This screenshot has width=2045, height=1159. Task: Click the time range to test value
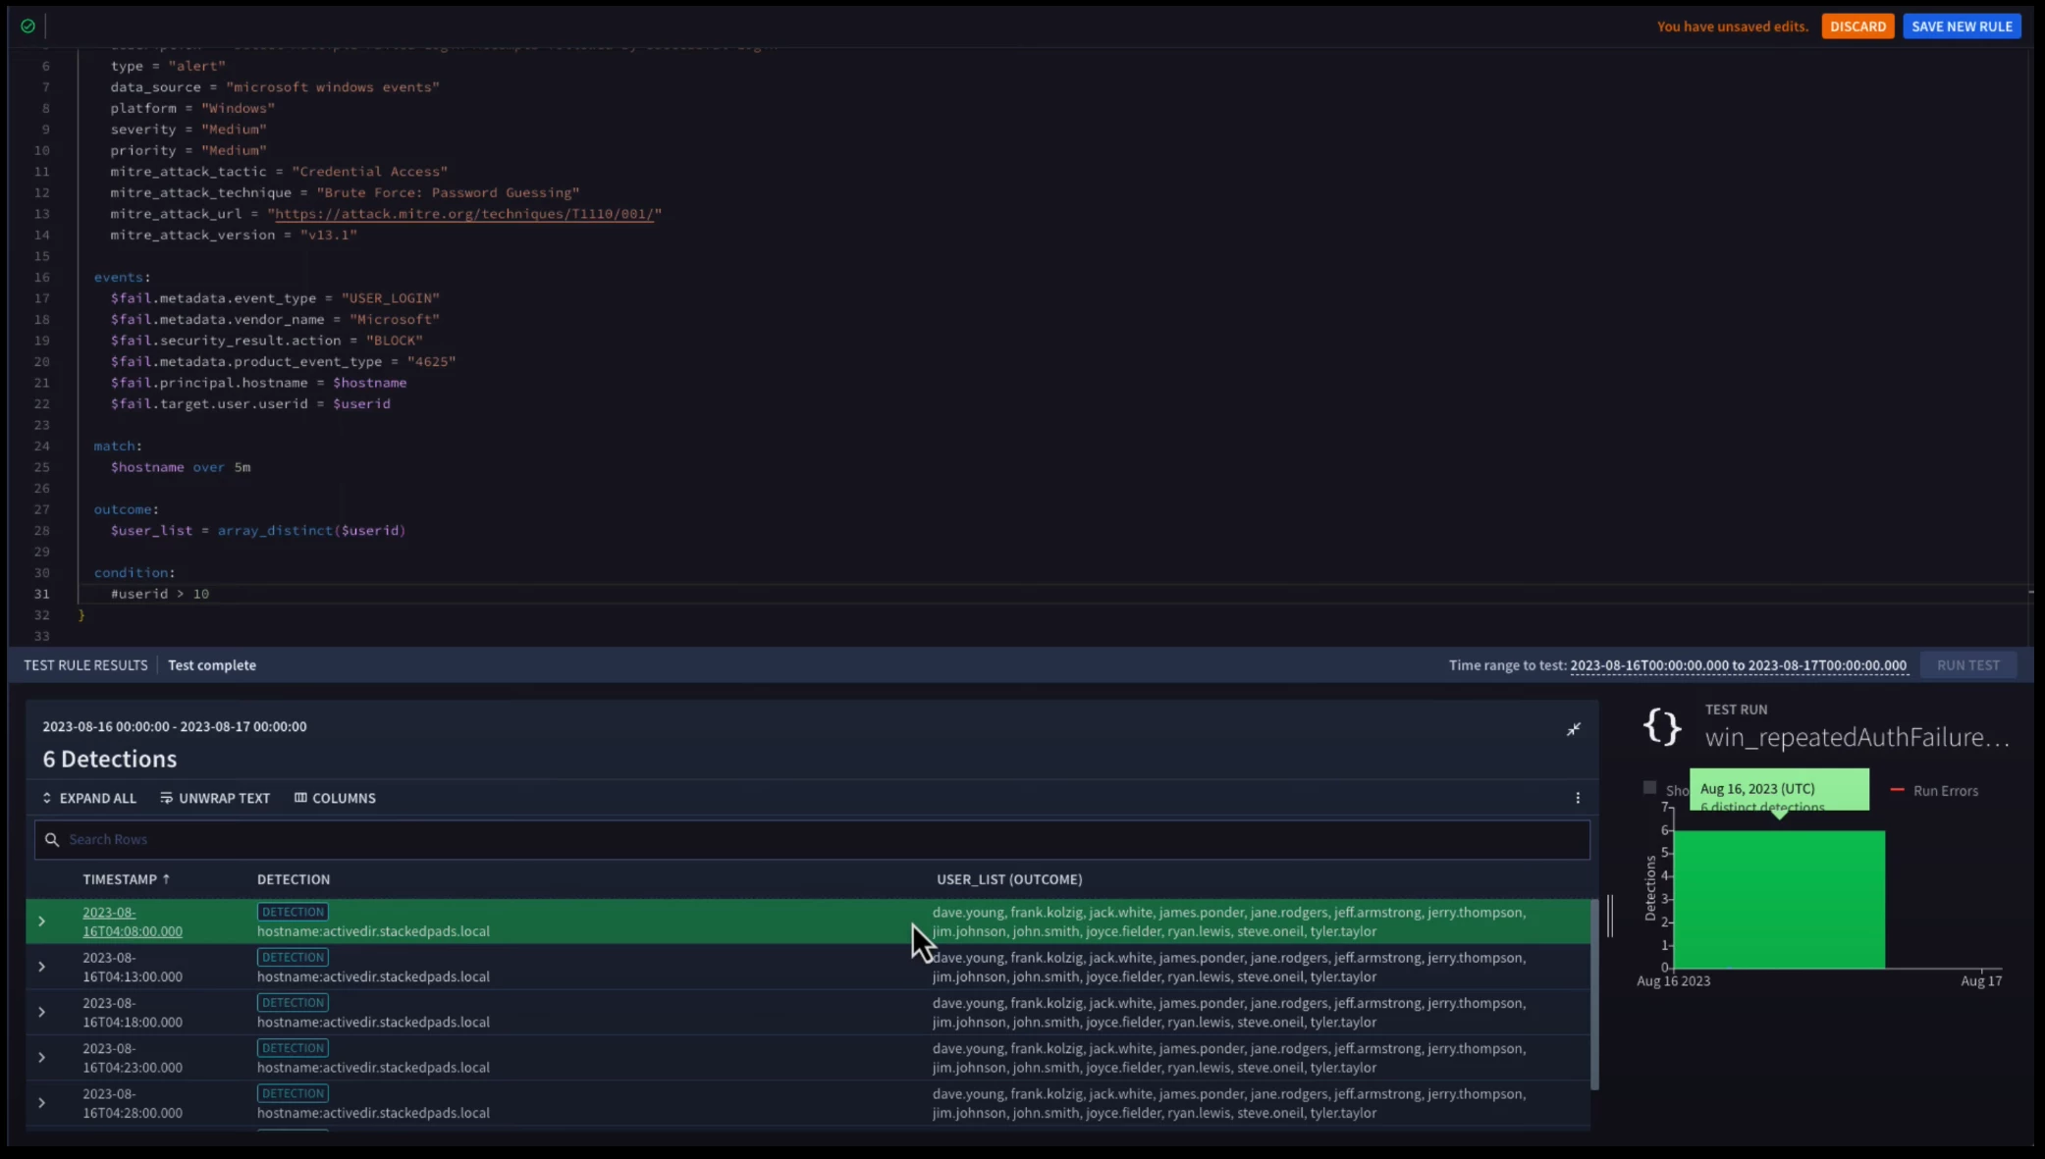coord(1738,665)
